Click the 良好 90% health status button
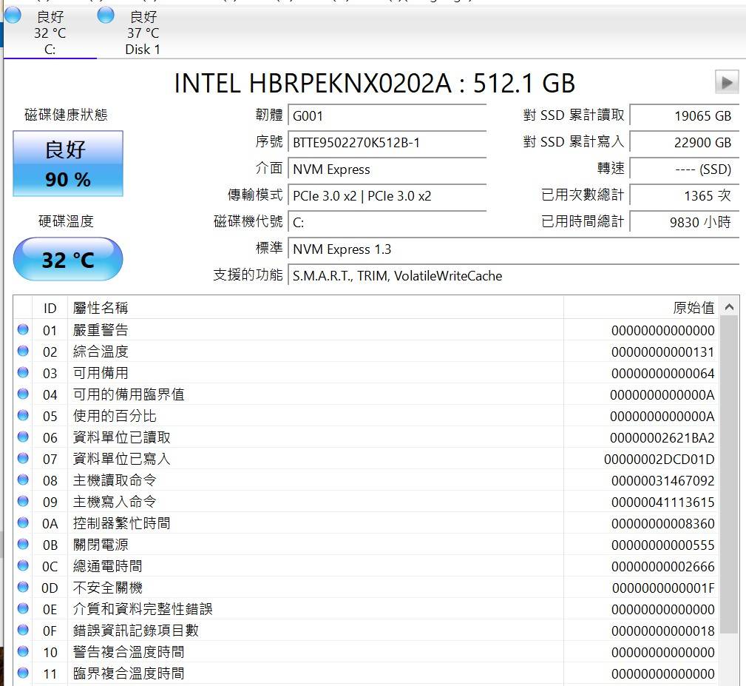746x686 pixels. (67, 164)
